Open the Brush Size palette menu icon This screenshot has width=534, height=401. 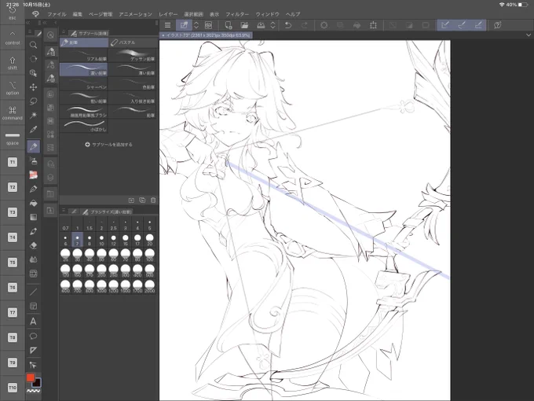click(64, 211)
